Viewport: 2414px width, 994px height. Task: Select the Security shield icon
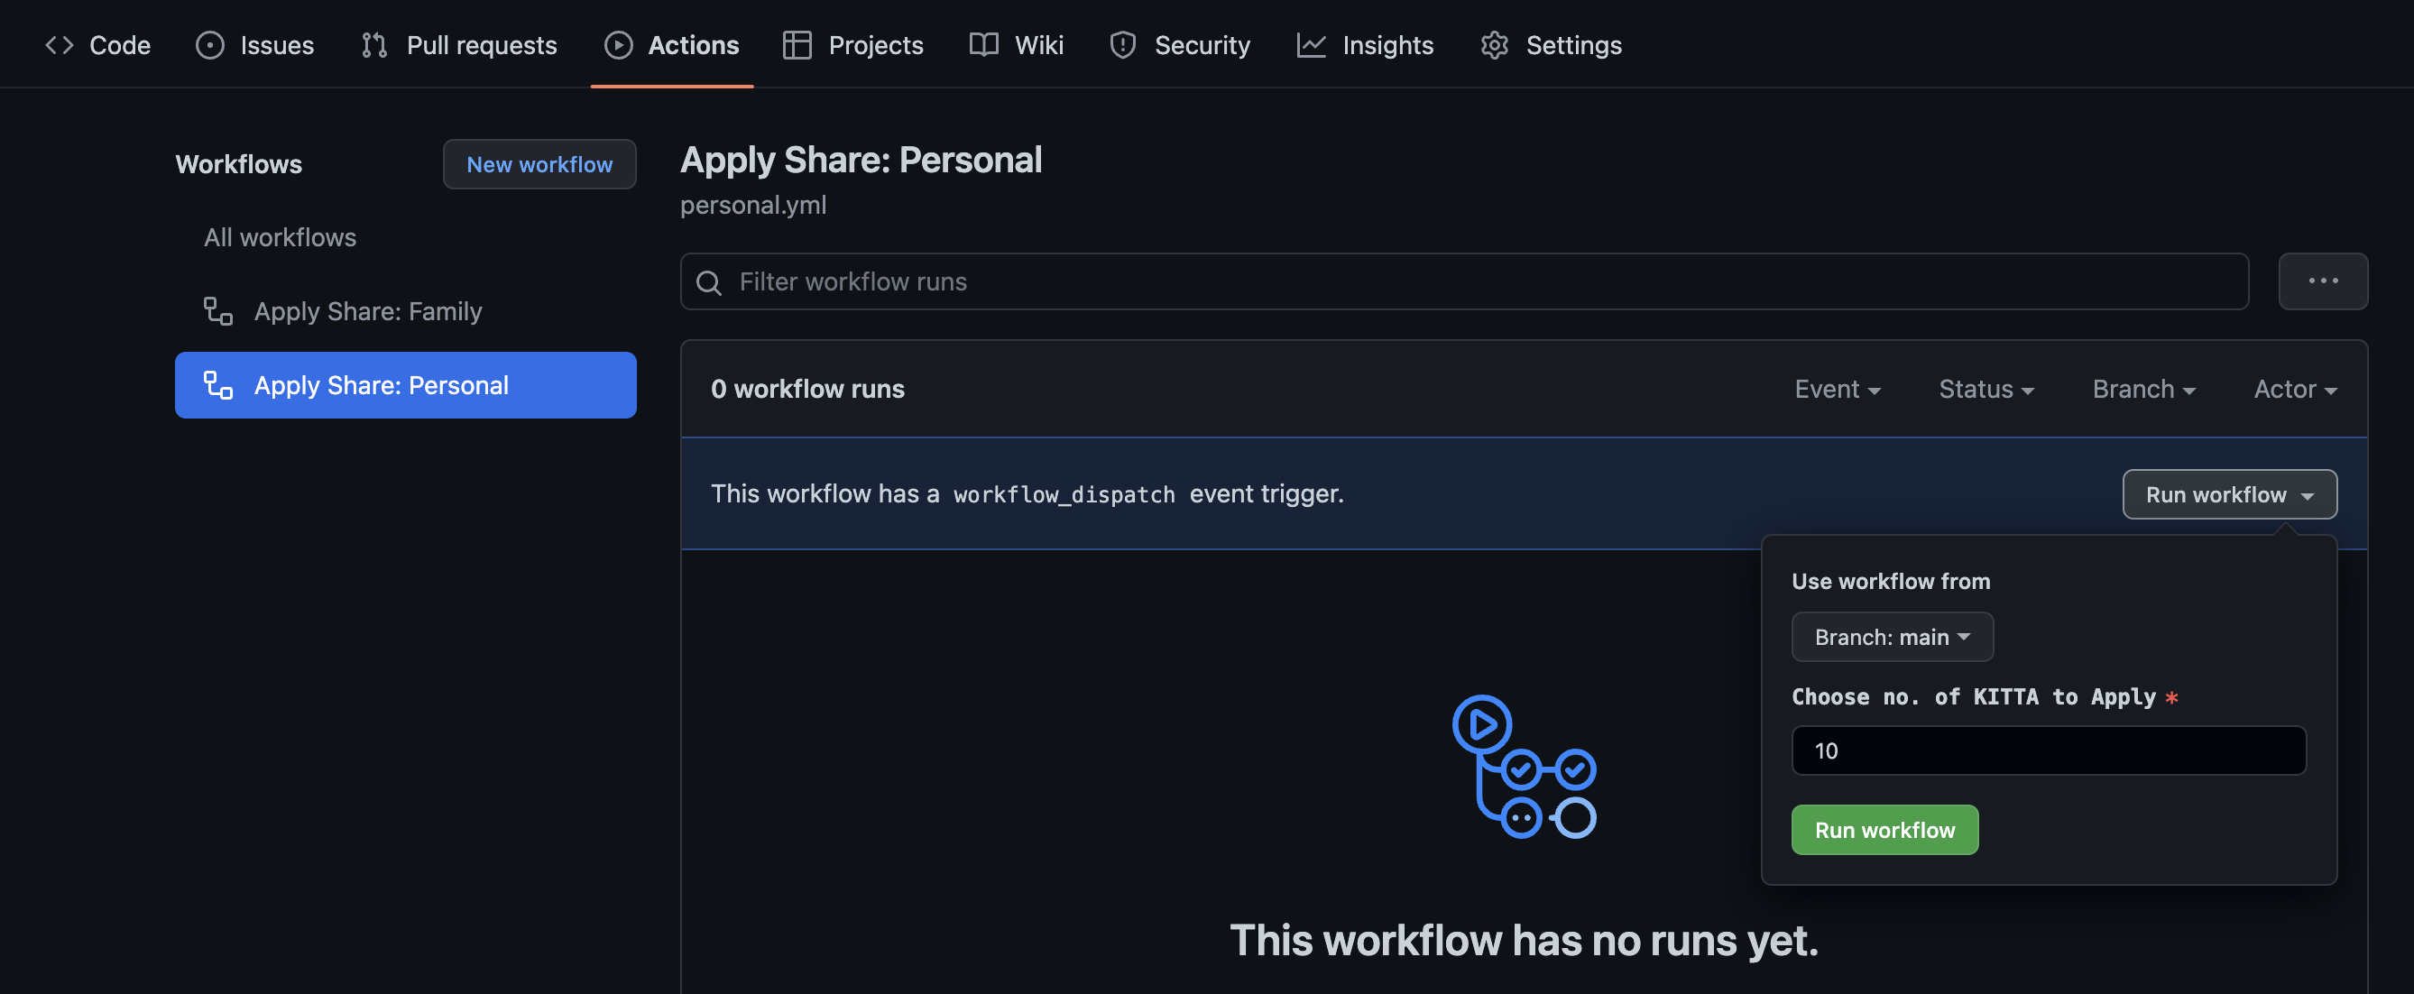1121,44
